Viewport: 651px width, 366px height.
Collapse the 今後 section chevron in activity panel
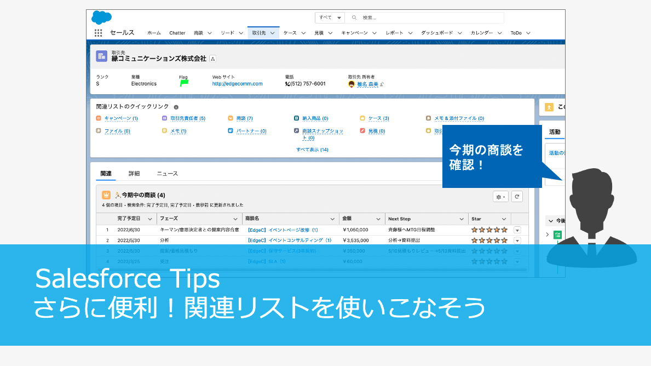coord(550,221)
